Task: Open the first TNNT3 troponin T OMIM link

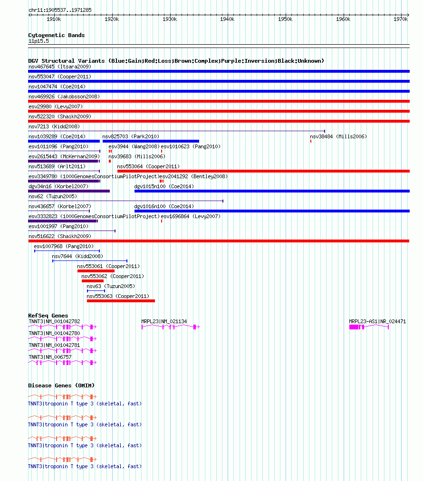Action: click(x=85, y=404)
